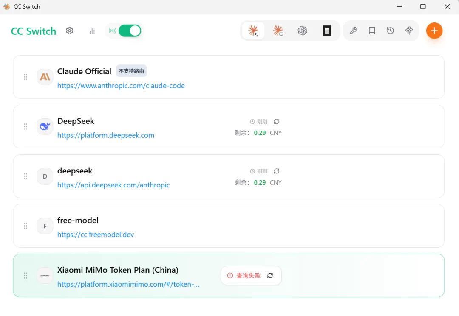
Task: Add a new provider with orange plus button
Action: [x=434, y=31]
